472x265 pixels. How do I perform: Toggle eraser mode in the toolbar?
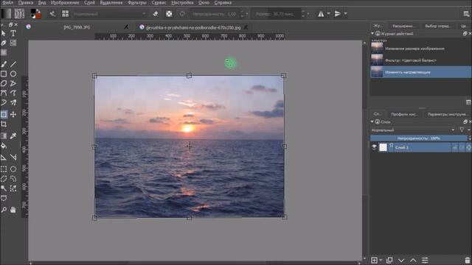[x=156, y=13]
